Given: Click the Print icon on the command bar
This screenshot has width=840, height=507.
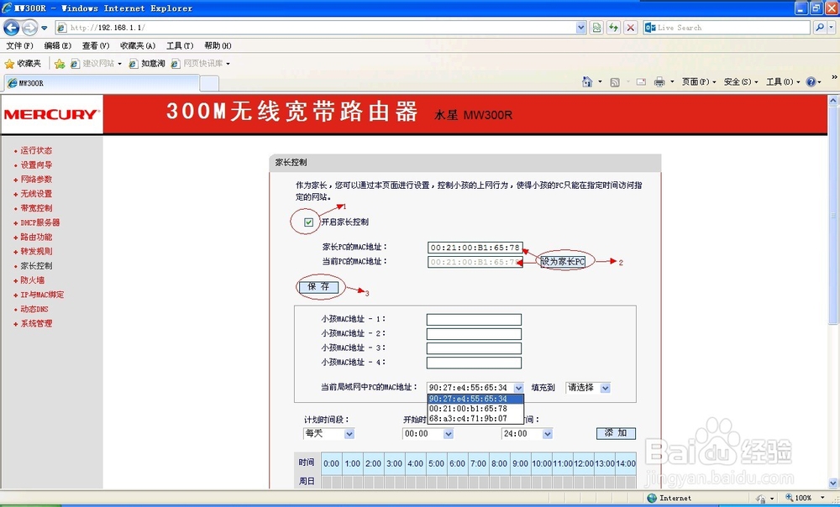Looking at the screenshot, I should point(659,81).
